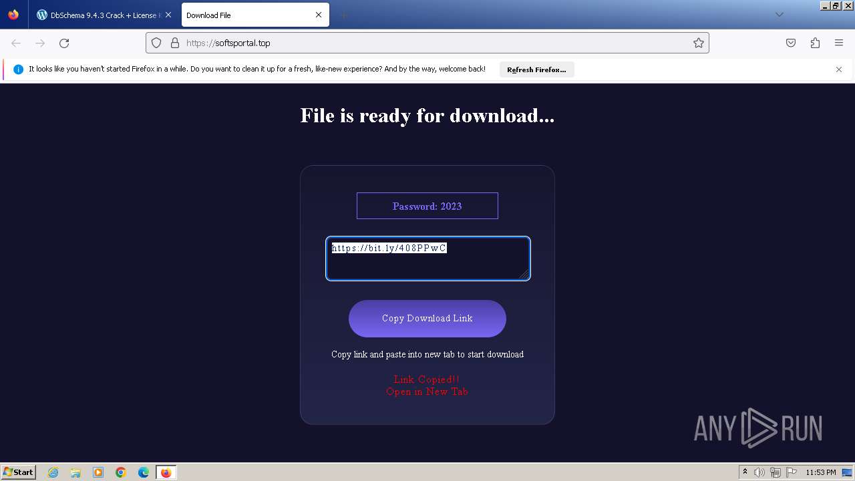
Task: Open the volume speaker tray icon
Action: (x=759, y=472)
